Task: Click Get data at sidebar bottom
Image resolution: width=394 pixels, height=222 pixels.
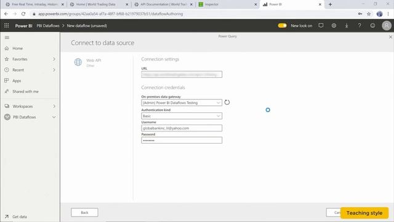Action: (x=20, y=216)
